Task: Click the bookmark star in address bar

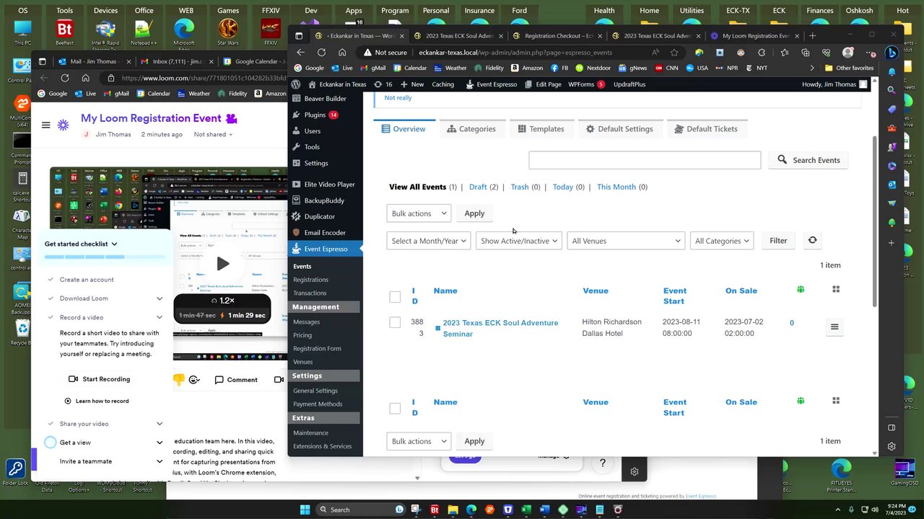Action: 674,52
